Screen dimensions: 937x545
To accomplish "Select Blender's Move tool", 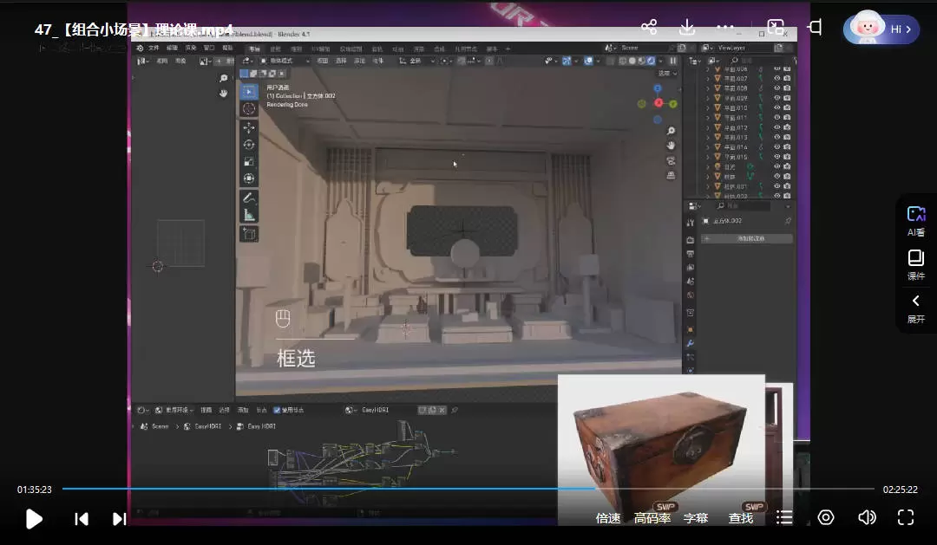I will click(249, 127).
